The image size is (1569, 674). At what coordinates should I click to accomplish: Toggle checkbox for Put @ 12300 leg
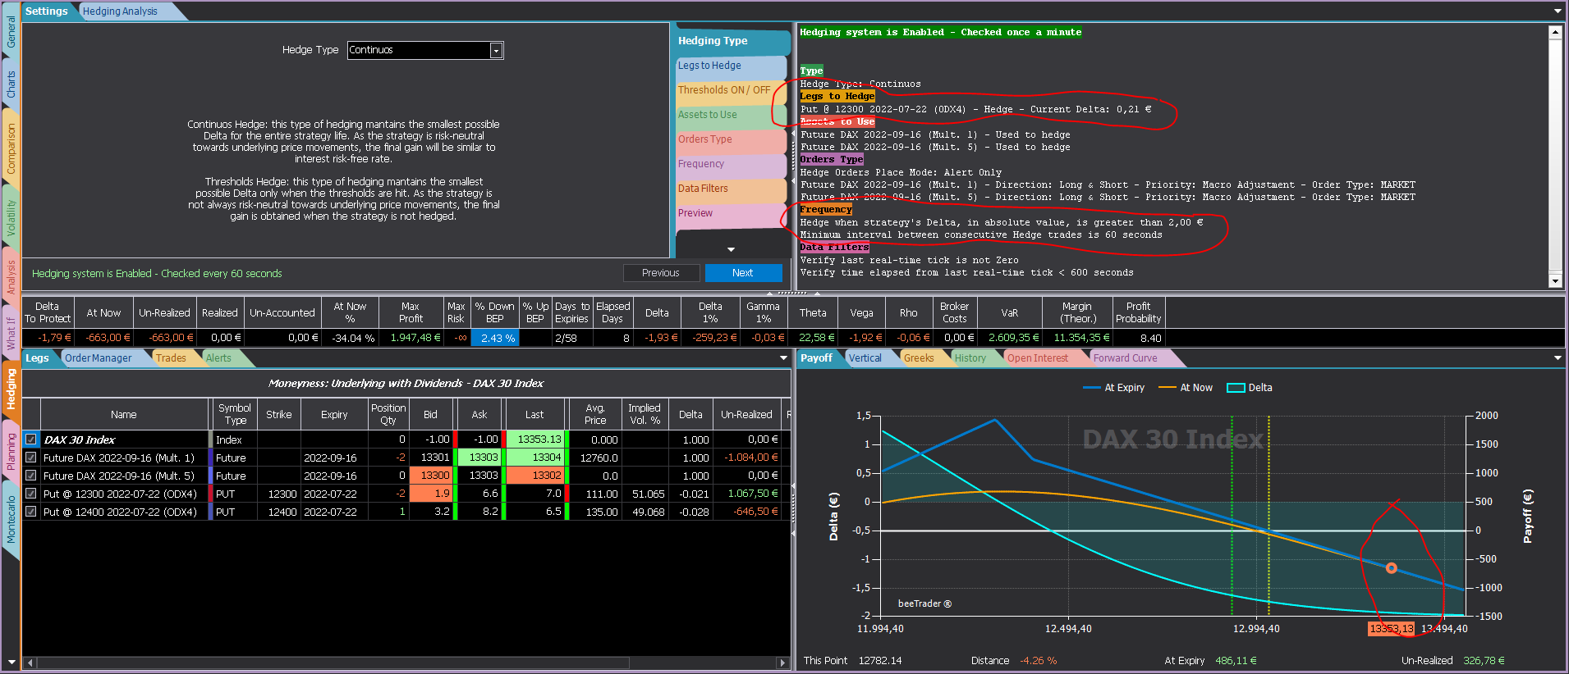tap(31, 494)
